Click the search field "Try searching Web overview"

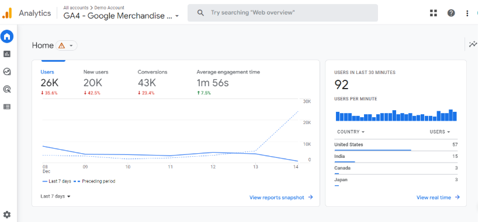coord(283,13)
